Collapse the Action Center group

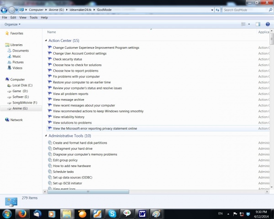coord(46,41)
